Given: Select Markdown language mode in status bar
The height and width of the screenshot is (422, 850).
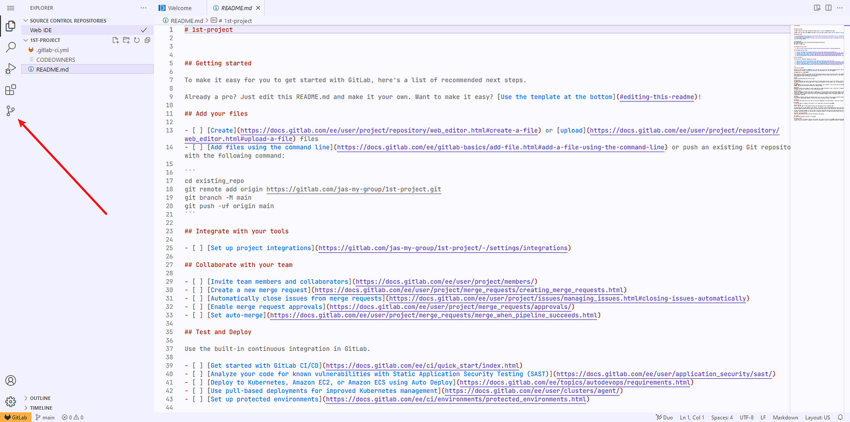Looking at the screenshot, I should (x=785, y=417).
